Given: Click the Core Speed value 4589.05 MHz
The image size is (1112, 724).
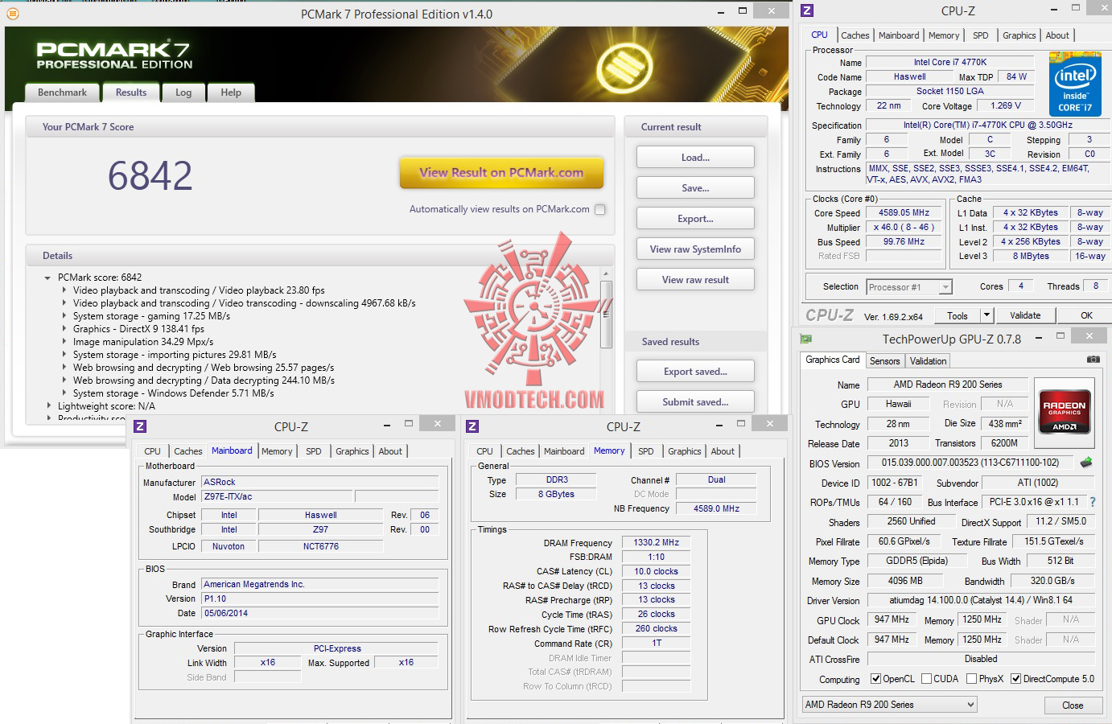Looking at the screenshot, I should pos(904,213).
